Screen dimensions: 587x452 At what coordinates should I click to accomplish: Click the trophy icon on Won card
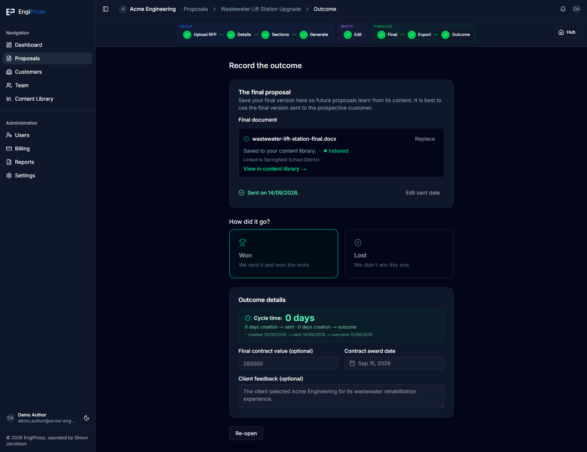(243, 242)
